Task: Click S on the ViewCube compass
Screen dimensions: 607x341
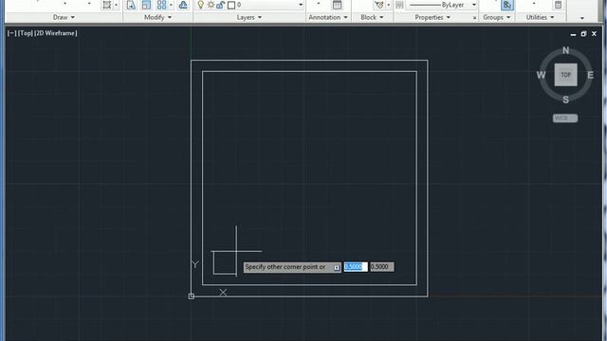Action: (x=565, y=99)
